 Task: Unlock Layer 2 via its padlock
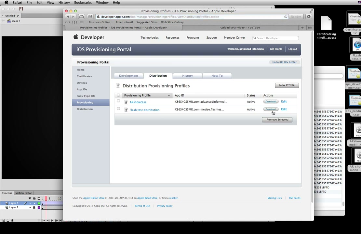point(34,207)
